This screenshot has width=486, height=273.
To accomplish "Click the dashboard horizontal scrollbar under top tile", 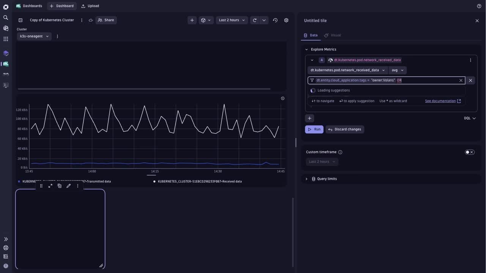I will pyautogui.click(x=144, y=89).
